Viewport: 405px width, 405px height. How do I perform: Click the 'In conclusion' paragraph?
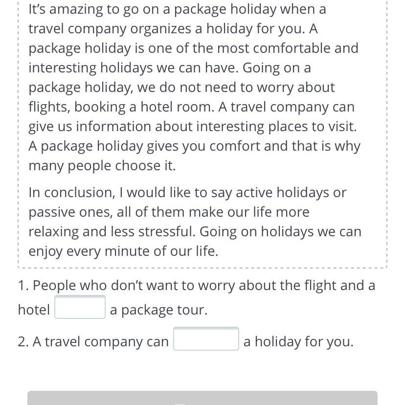click(x=195, y=222)
